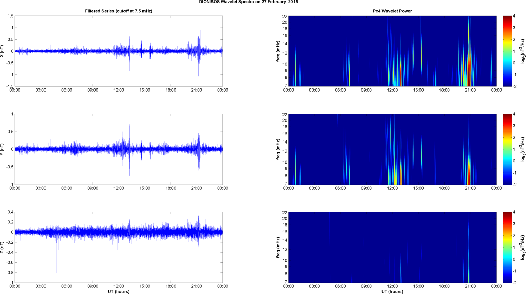Click the '7' frequency tick of bottom spectrogram

pyautogui.click(x=286, y=282)
